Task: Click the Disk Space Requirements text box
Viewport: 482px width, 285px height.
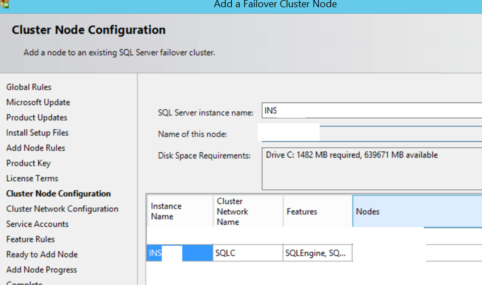Action: [x=372, y=169]
